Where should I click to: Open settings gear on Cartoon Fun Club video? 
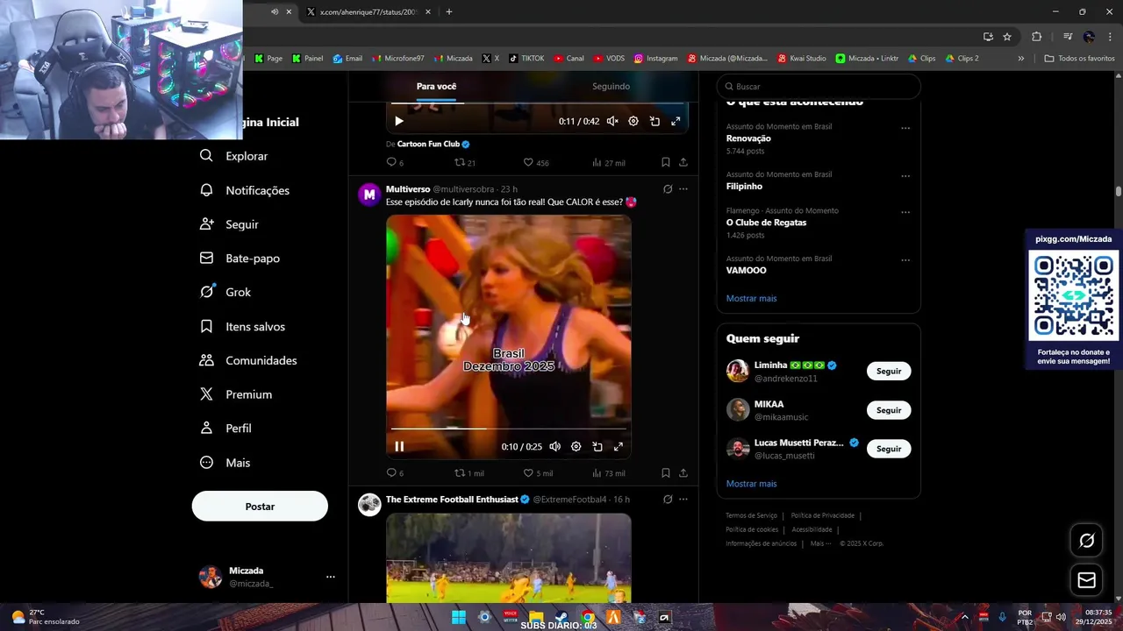[x=633, y=121]
